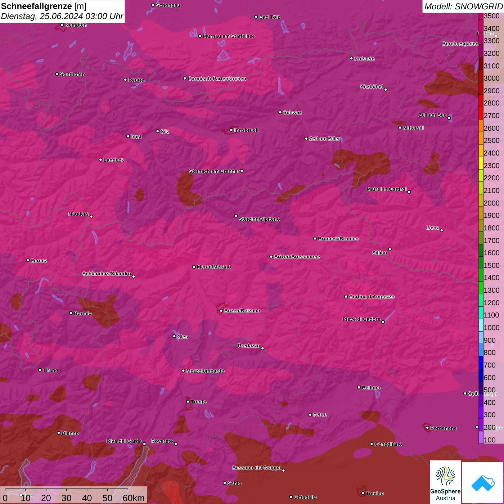Select the 3500 color in the legend

pyautogui.click(x=481, y=16)
